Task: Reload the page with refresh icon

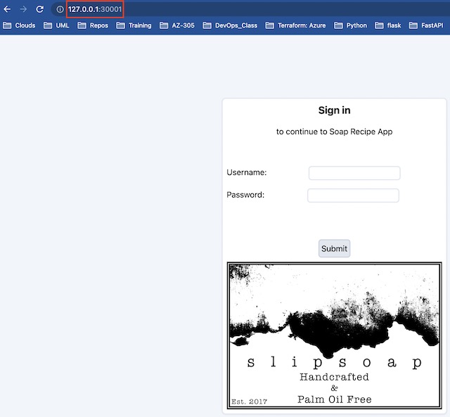Action: pos(40,9)
